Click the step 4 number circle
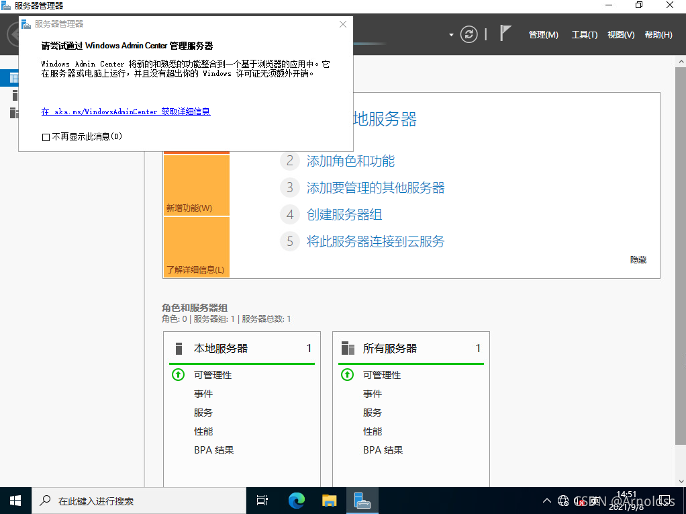 tap(289, 214)
